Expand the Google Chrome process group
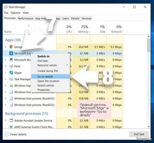Viewport: 154px width, 143px height. tap(6, 47)
